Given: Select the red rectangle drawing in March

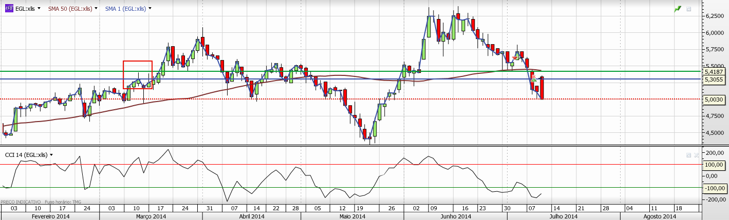Looking at the screenshot, I should 138,62.
